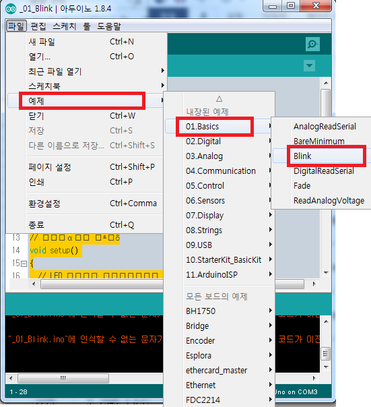Open the ethercard_master library examples
The height and width of the screenshot is (407, 371).
tap(220, 370)
